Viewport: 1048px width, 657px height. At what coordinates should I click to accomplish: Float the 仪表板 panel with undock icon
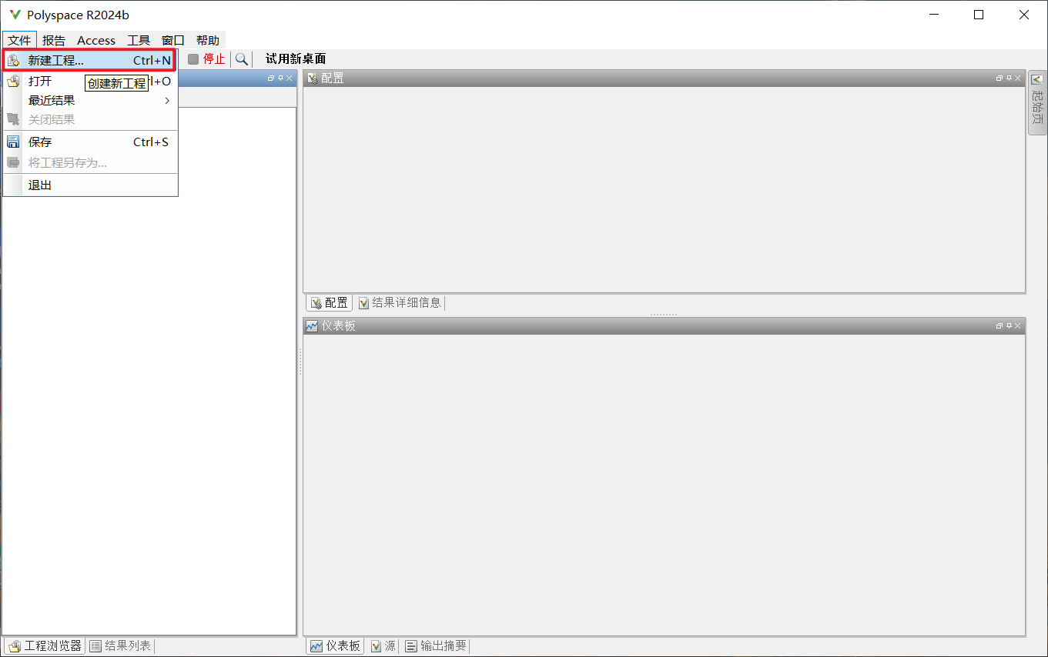tap(999, 326)
